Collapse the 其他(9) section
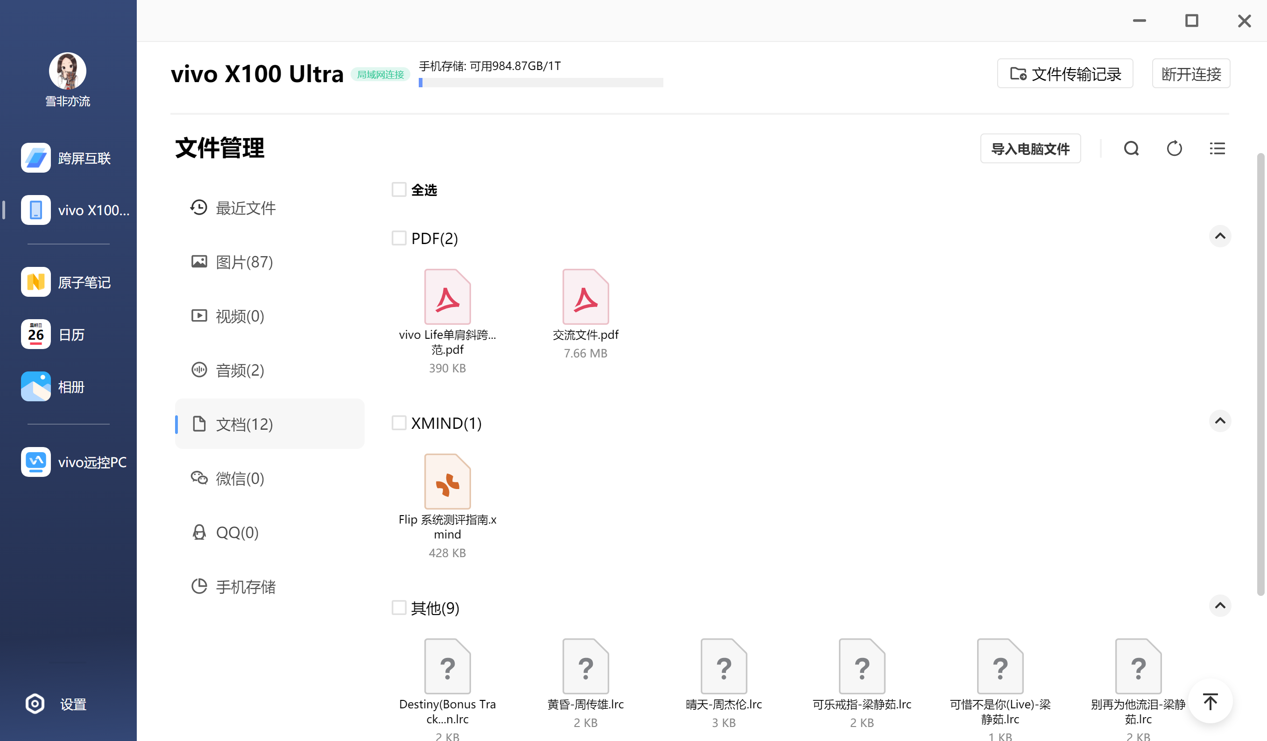Screen dimensions: 1267x741 [x=1220, y=605]
